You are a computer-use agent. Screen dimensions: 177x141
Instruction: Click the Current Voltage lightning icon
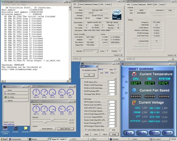pyautogui.click(x=134, y=103)
